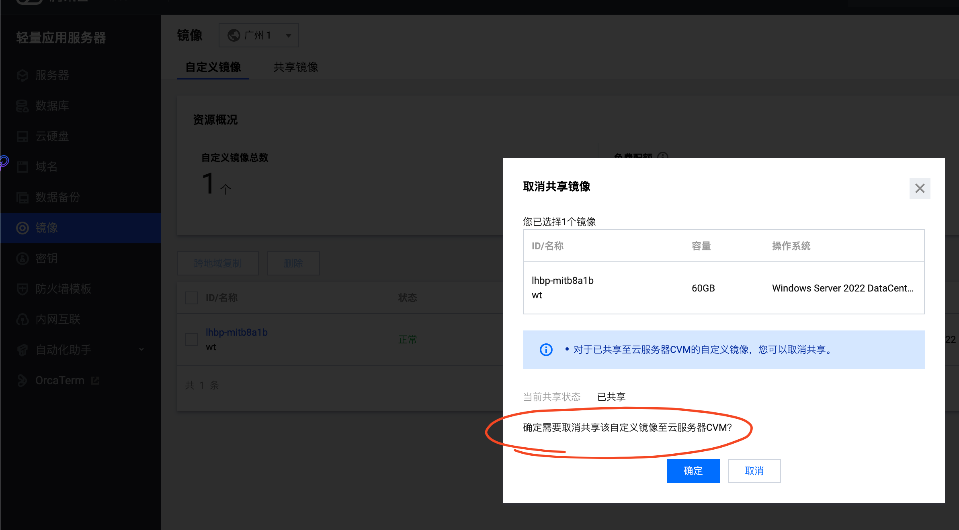The width and height of the screenshot is (959, 530).
Task: Click the 密钥 key icon in sidebar
Action: pyautogui.click(x=23, y=259)
